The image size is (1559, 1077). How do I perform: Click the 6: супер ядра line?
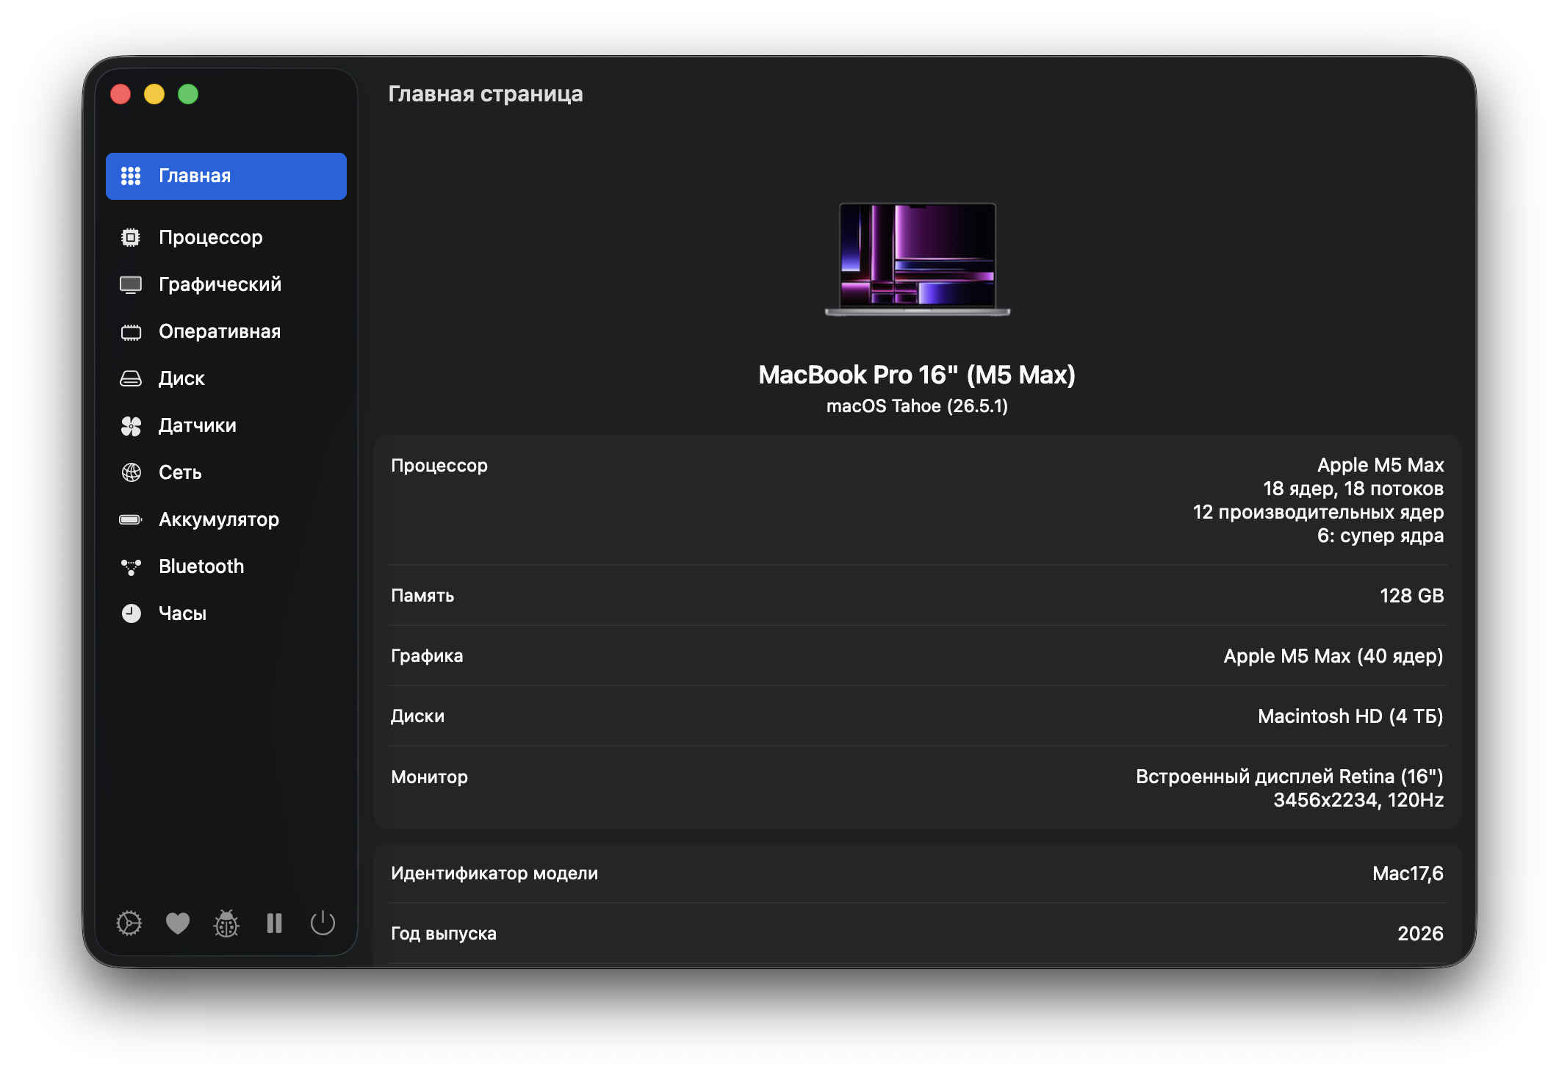tap(1380, 536)
